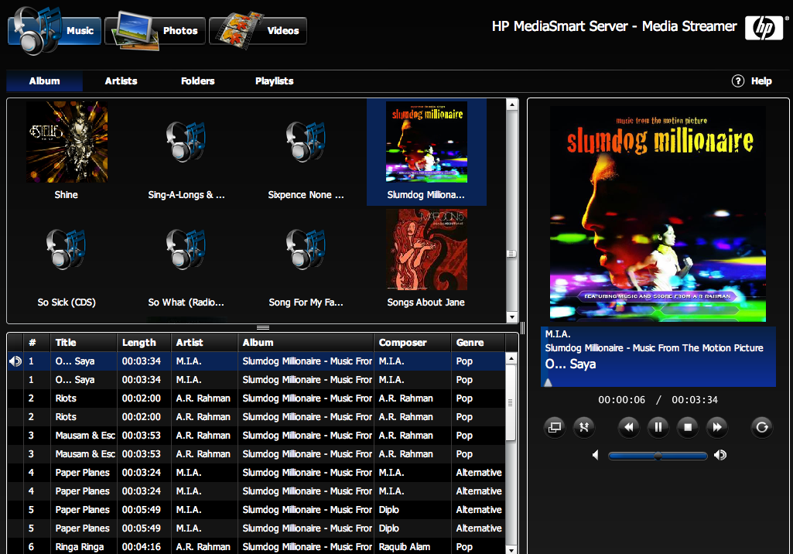Select the Songs About Jane album

click(426, 261)
